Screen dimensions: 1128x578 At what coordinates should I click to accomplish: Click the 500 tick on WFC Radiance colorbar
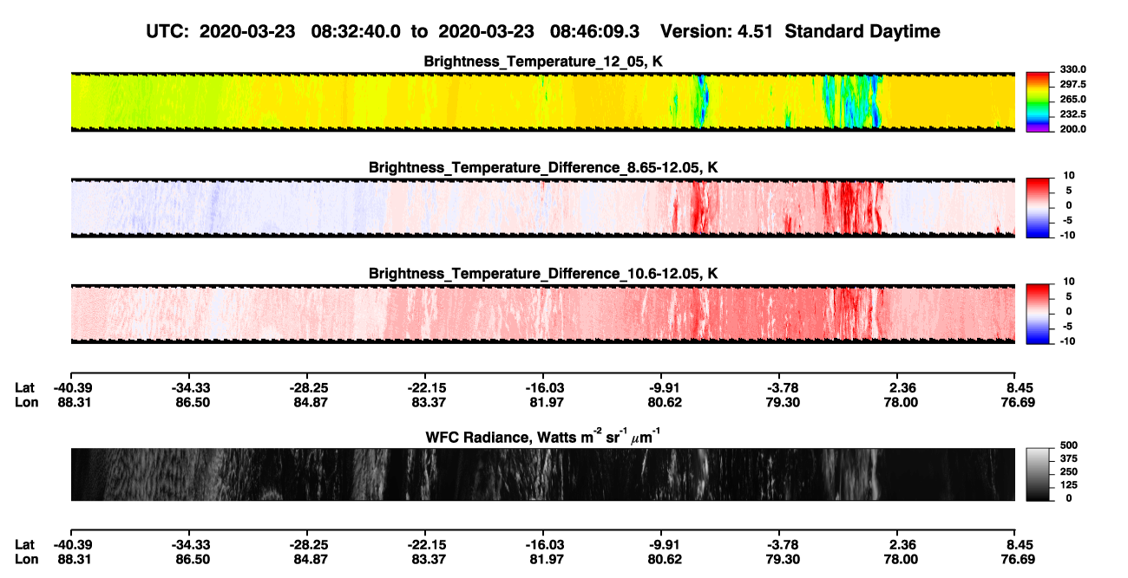tap(1069, 444)
